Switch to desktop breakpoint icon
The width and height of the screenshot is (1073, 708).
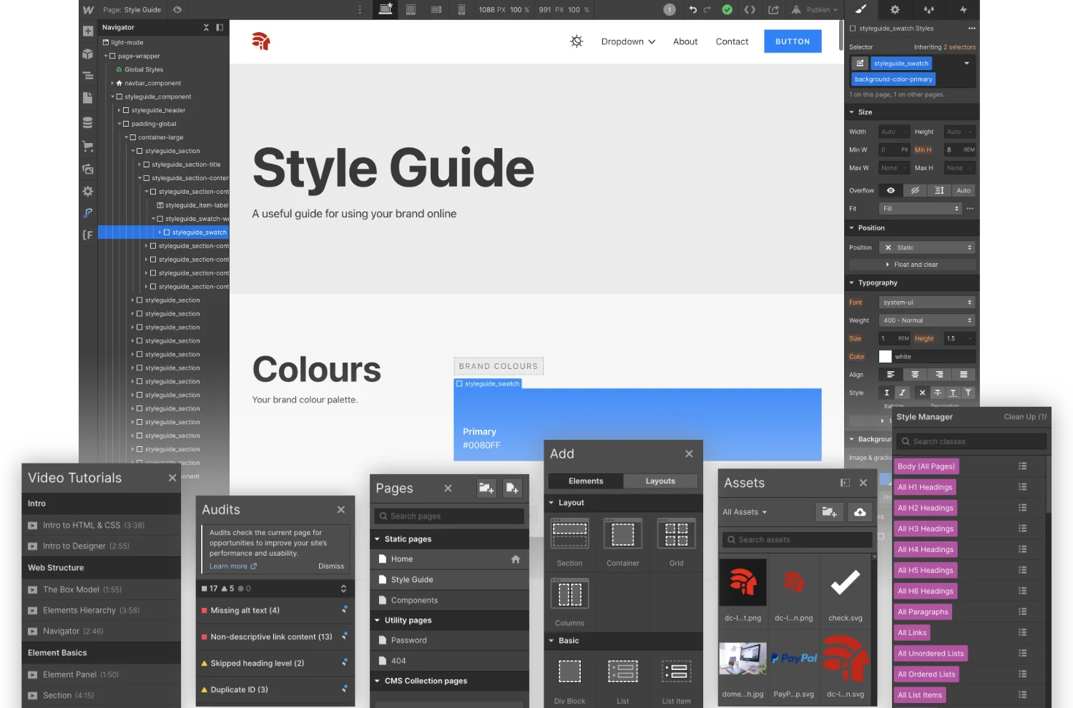point(386,9)
